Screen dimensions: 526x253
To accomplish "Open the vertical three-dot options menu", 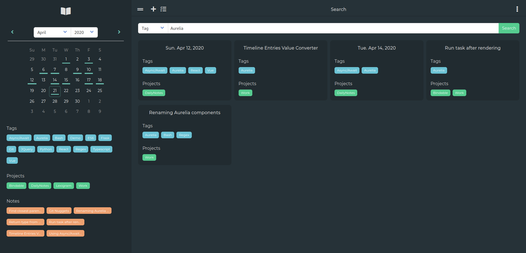I will pyautogui.click(x=517, y=9).
